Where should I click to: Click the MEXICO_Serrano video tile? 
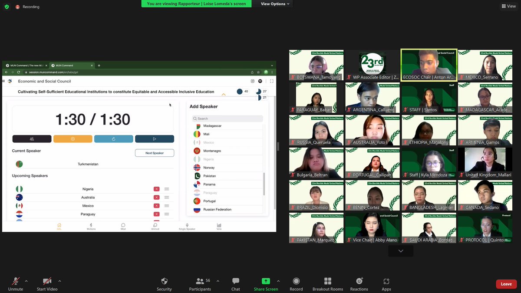485,65
